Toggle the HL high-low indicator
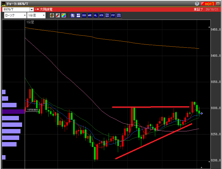Viewport: 222px width, 169px height. click(x=95, y=15)
